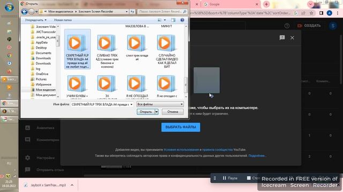
Task: Open log folder in tree
Action: pyautogui.click(x=38, y=69)
